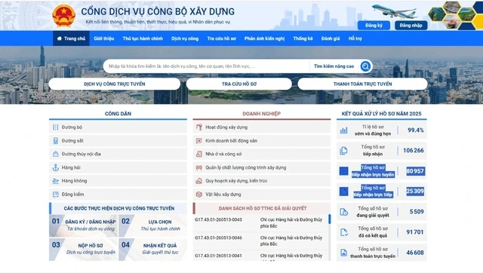Select the Hoạt động xây dựng link
Image resolution: width=483 pixels, height=273 pixels.
coord(262,127)
